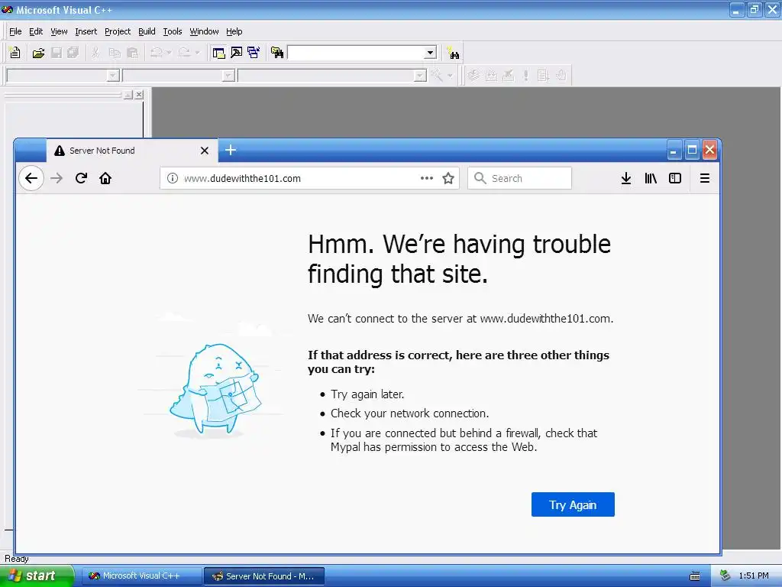Open the WizardBar class combo box
Screen dimensions: 782x587
click(63, 76)
